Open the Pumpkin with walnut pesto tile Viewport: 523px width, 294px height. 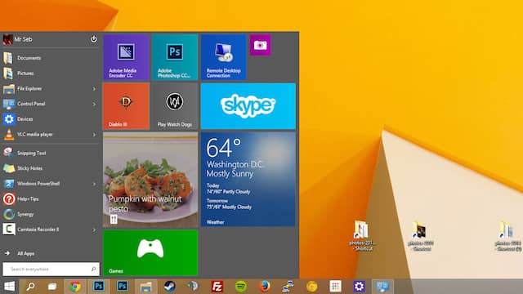coord(150,180)
